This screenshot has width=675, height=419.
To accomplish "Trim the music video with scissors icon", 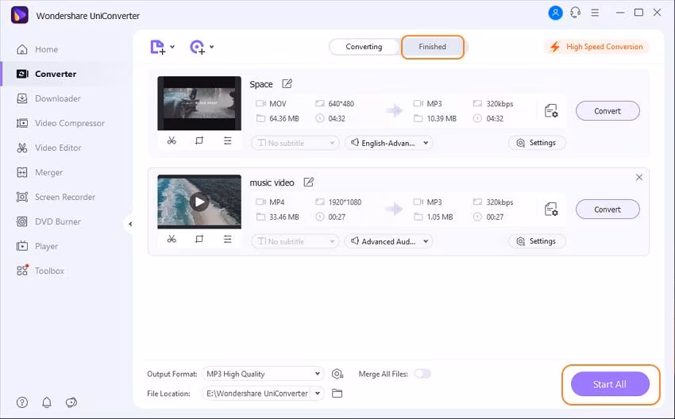I will pyautogui.click(x=172, y=239).
